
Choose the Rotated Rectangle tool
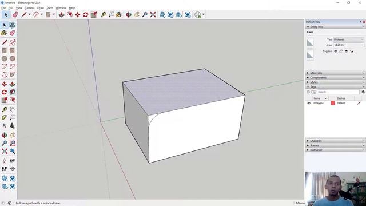13,50
